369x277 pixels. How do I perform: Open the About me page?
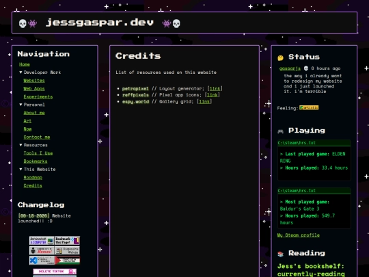click(x=34, y=113)
